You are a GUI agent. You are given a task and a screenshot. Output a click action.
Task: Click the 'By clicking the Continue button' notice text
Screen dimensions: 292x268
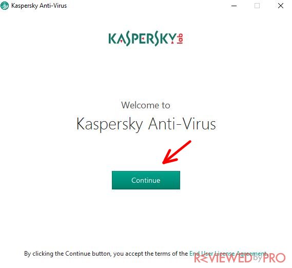(145, 254)
